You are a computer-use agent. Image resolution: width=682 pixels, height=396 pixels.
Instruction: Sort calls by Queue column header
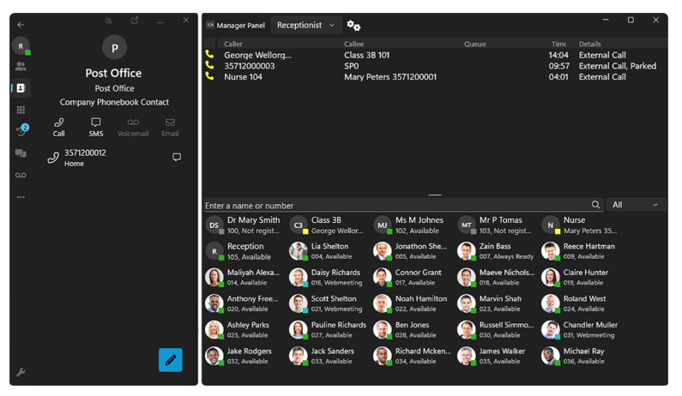475,44
